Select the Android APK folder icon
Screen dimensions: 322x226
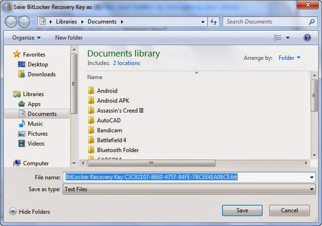pyautogui.click(x=91, y=100)
